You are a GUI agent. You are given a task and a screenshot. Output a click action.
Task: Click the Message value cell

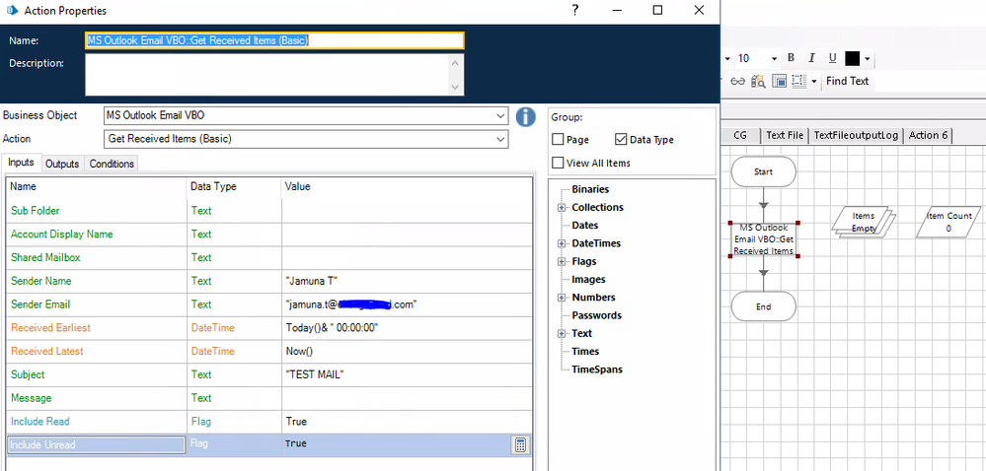[407, 398]
